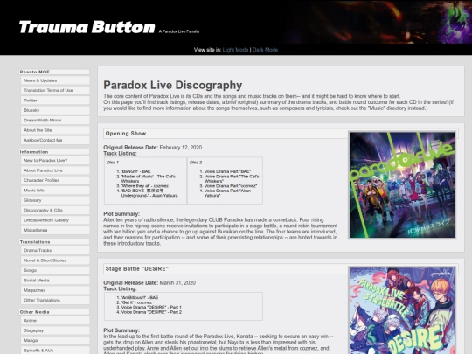Viewport: 472px width, 354px height.
Task: Click release date February 12, 2020
Action: [181, 148]
